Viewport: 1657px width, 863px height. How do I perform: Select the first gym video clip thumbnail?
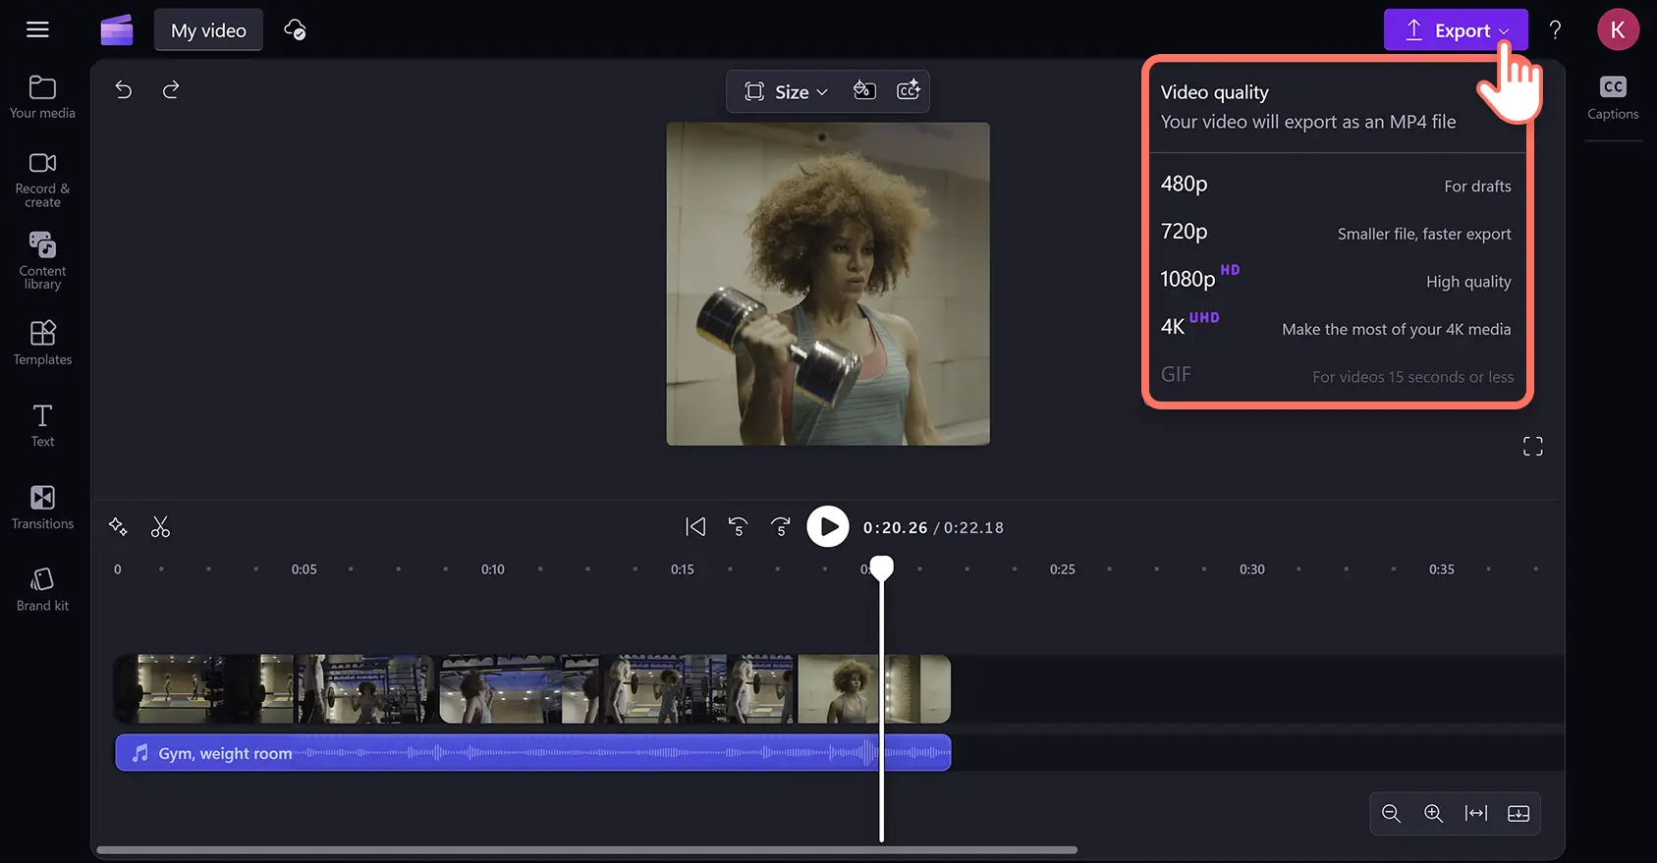click(x=204, y=689)
